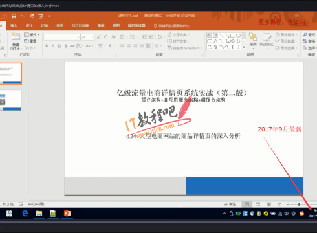The width and height of the screenshot is (317, 233).
Task: Toggle Underline formatting
Action: 60,46
